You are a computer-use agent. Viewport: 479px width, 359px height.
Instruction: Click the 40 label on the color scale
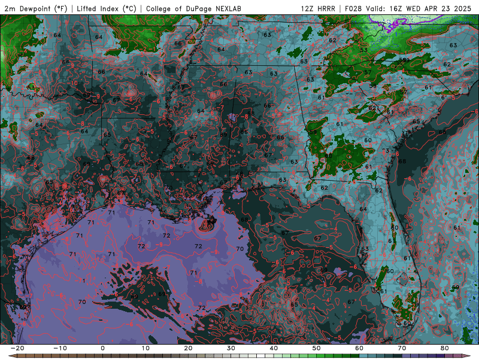point(274,348)
